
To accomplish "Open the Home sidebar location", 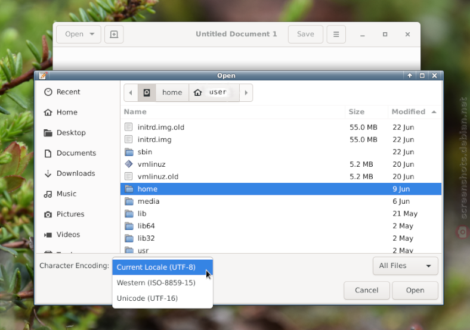I will tap(78, 113).
